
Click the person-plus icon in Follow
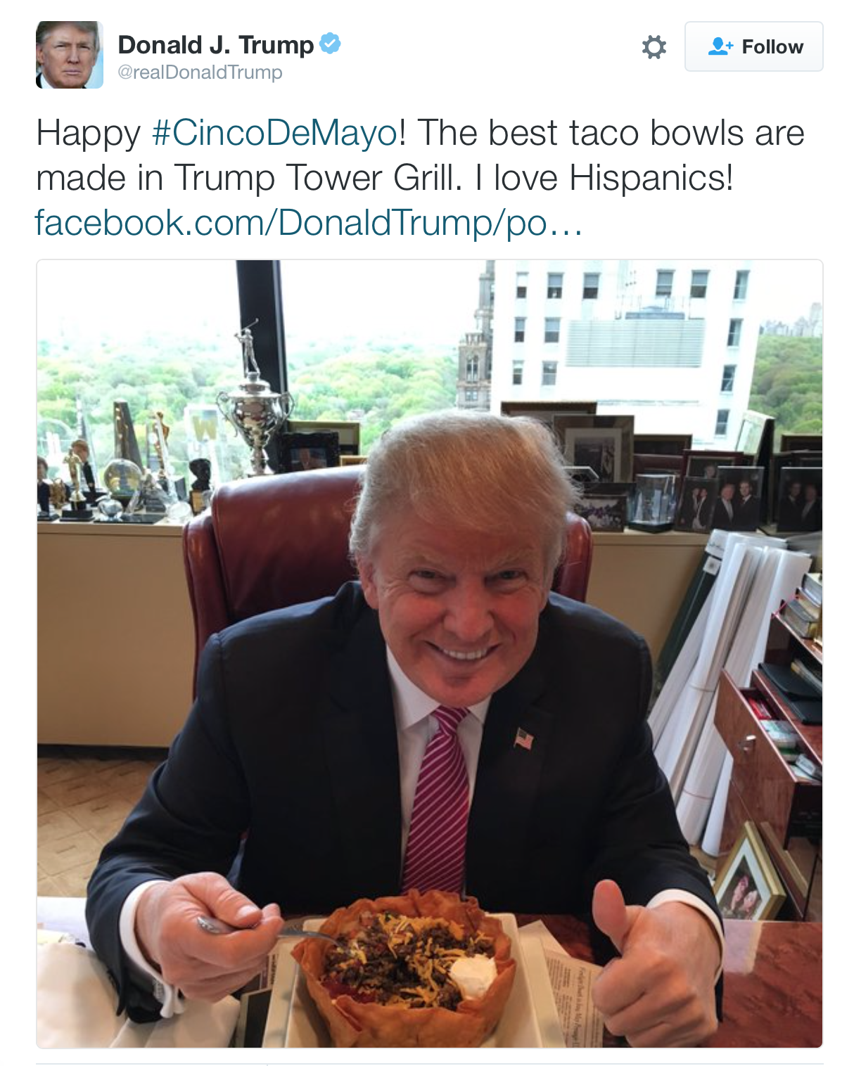point(720,46)
